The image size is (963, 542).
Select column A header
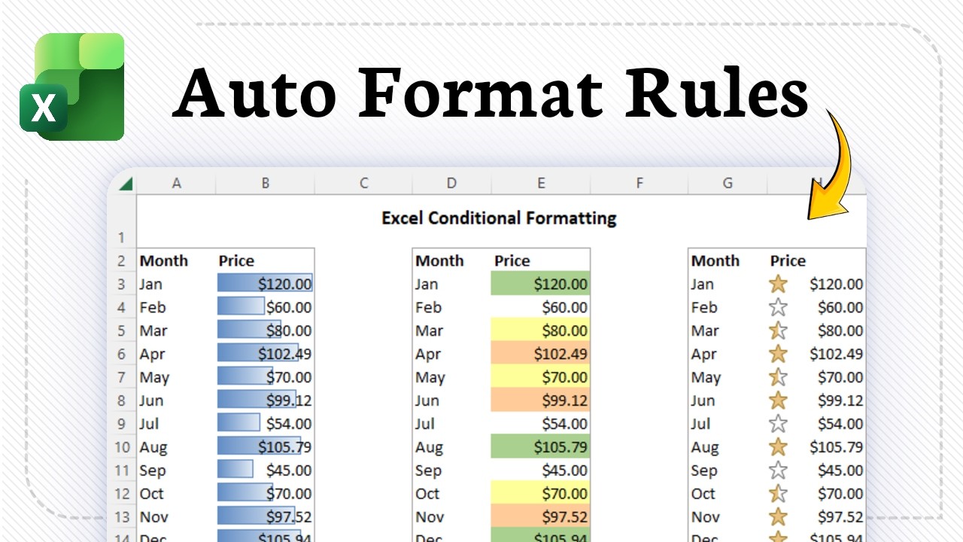tap(176, 183)
